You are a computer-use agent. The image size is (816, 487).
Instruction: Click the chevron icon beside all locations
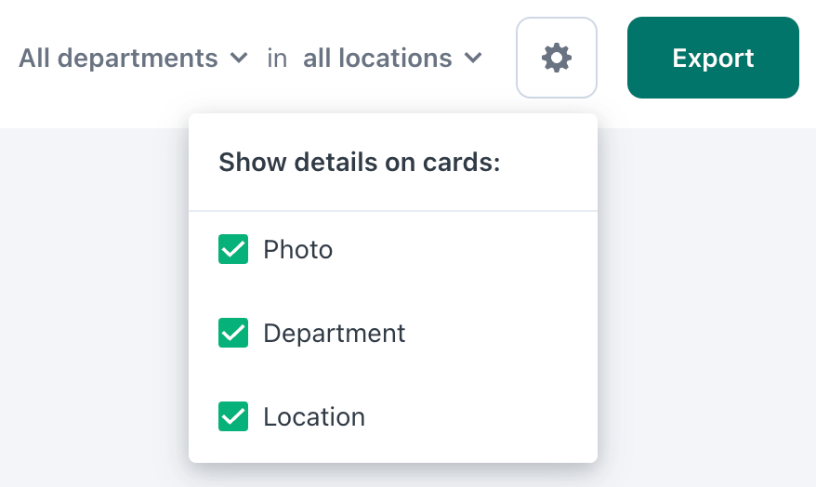click(473, 58)
